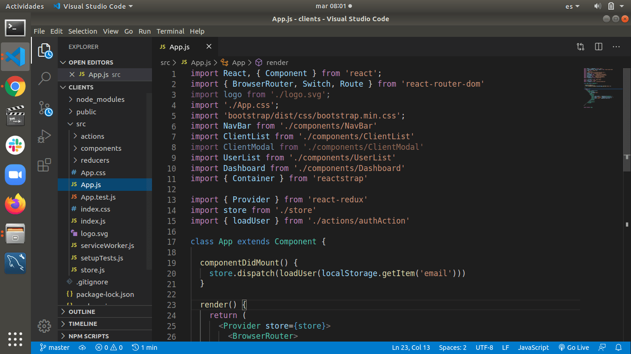Viewport: 631px width, 354px height.
Task: Open the Terminal menu
Action: coord(170,31)
